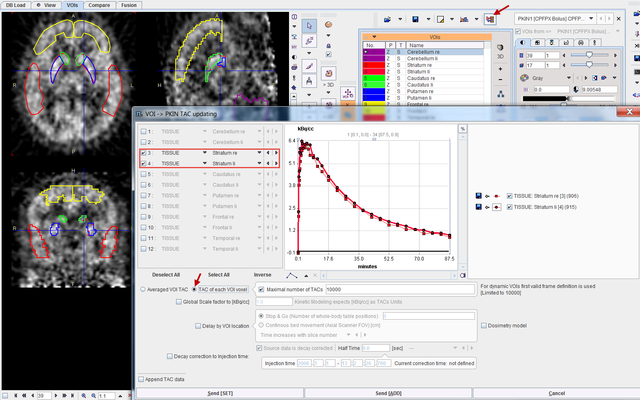The image size is (640, 400).
Task: Open dropdown arrow next to save VOI icon
Action: click(429, 19)
